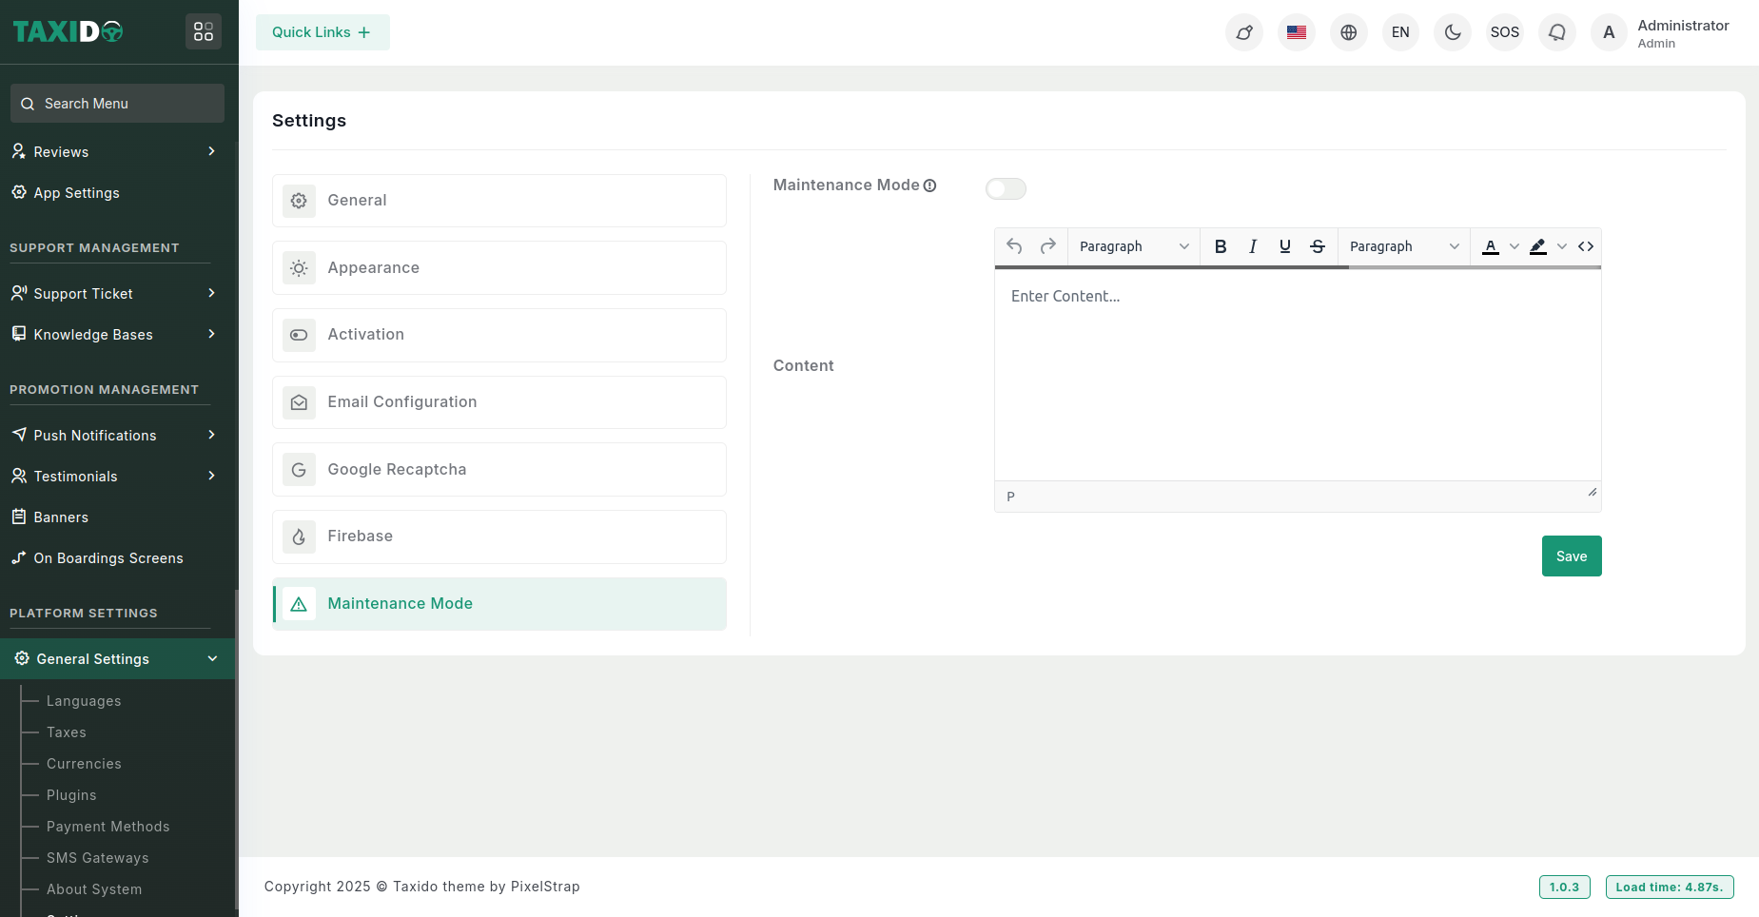Switch to the Email Configuration tab
The height and width of the screenshot is (917, 1759).
point(498,402)
